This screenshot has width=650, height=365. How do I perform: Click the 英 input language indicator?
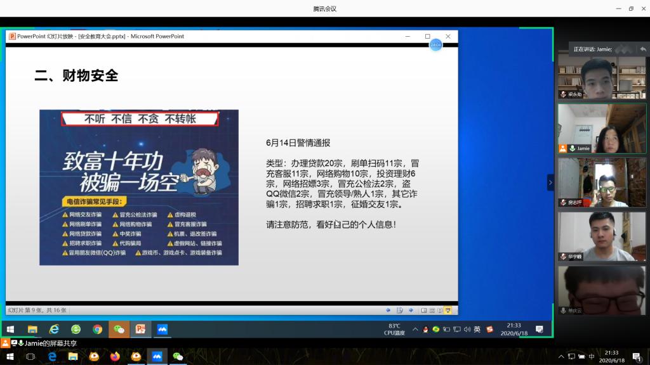(477, 330)
